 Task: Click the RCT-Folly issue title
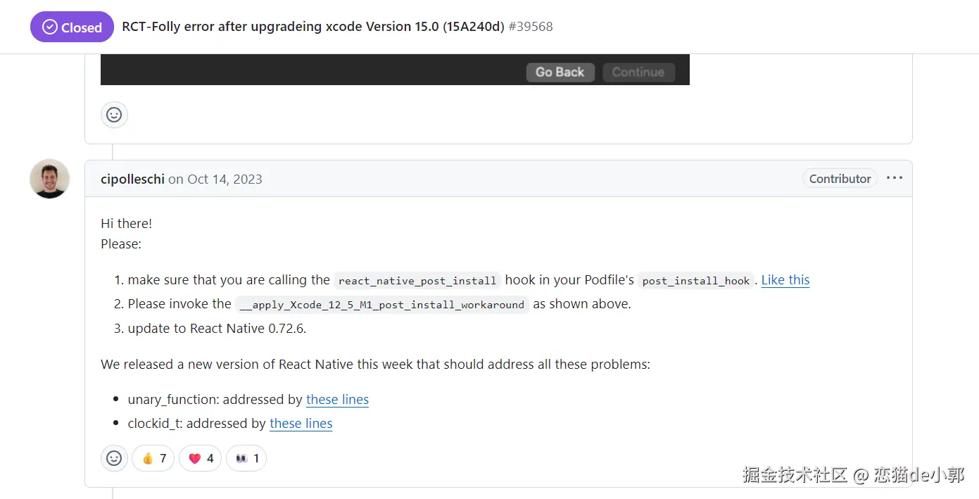[x=313, y=27]
